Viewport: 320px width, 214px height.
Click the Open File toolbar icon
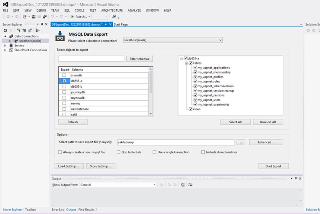[x=34, y=17]
